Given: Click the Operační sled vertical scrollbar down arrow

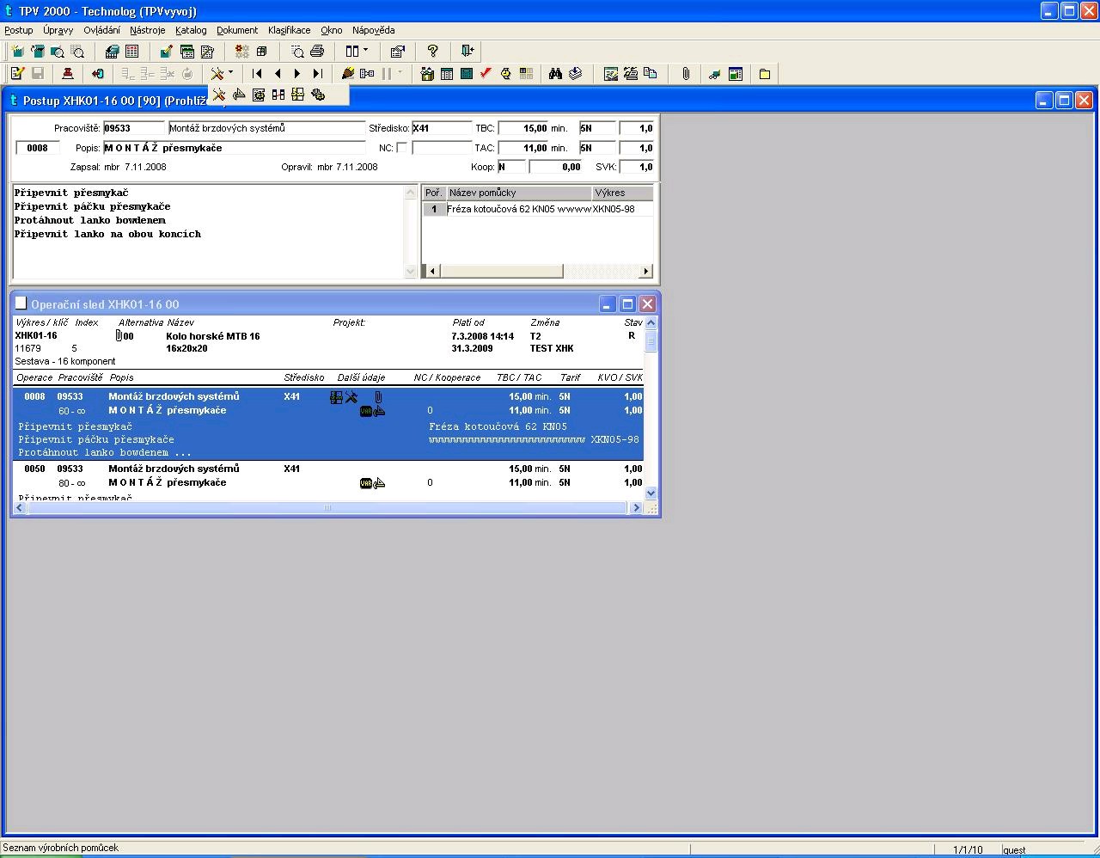Looking at the screenshot, I should [x=651, y=493].
